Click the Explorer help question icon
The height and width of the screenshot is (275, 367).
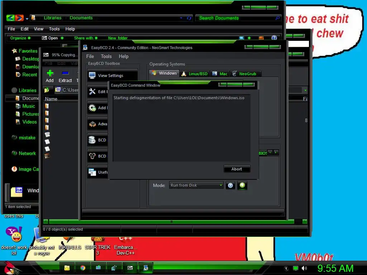coord(274,38)
